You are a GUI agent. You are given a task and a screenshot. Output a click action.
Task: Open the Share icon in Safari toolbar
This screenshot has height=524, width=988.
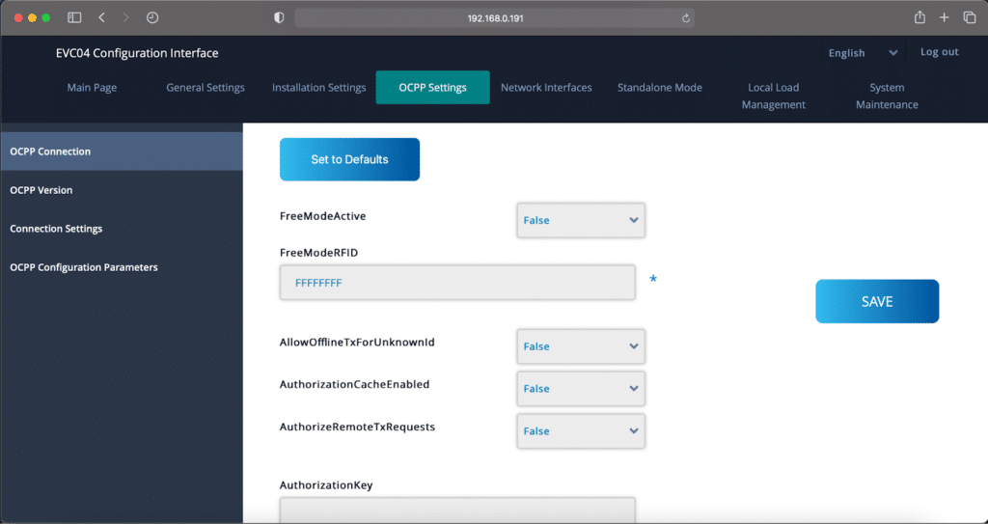[x=919, y=17]
